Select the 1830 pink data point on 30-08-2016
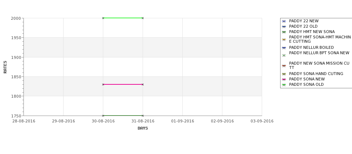Viewport: 352px width, 154px height. click(x=103, y=85)
